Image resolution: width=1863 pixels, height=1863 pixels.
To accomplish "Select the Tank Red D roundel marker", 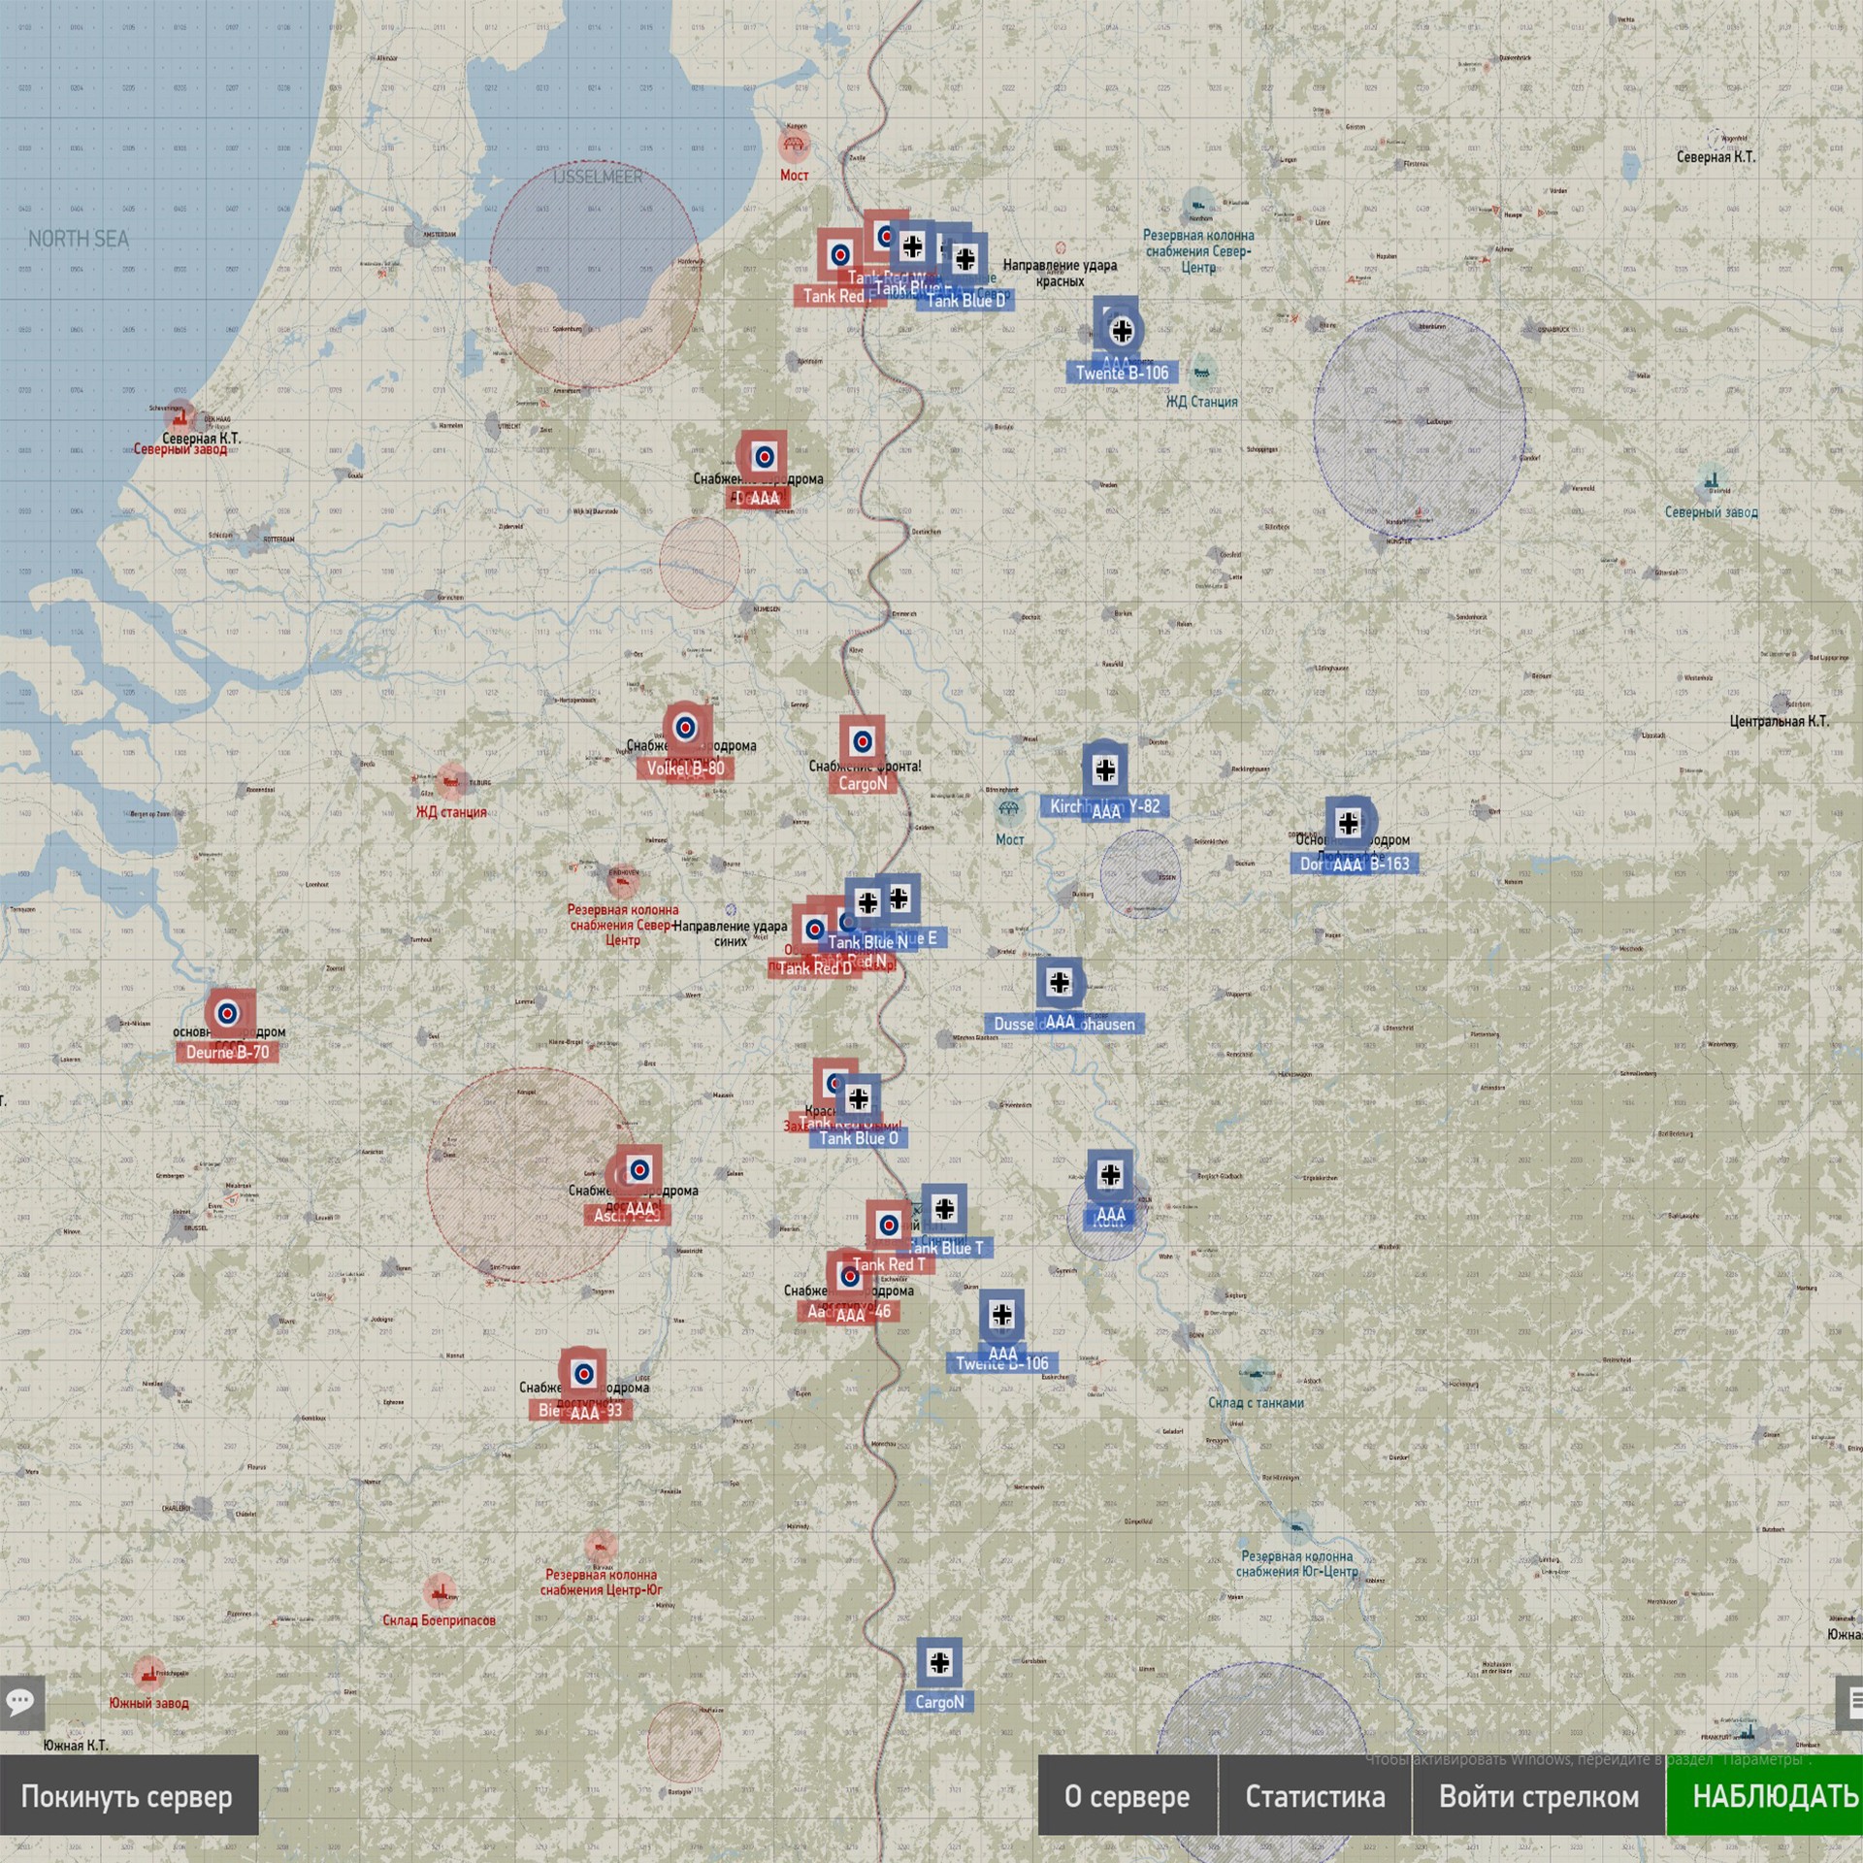I will (x=815, y=931).
